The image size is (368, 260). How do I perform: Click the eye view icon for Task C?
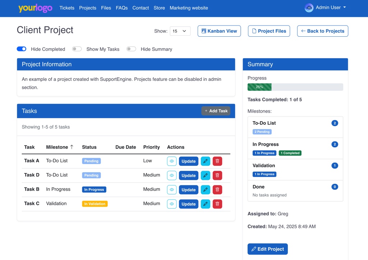click(x=172, y=204)
